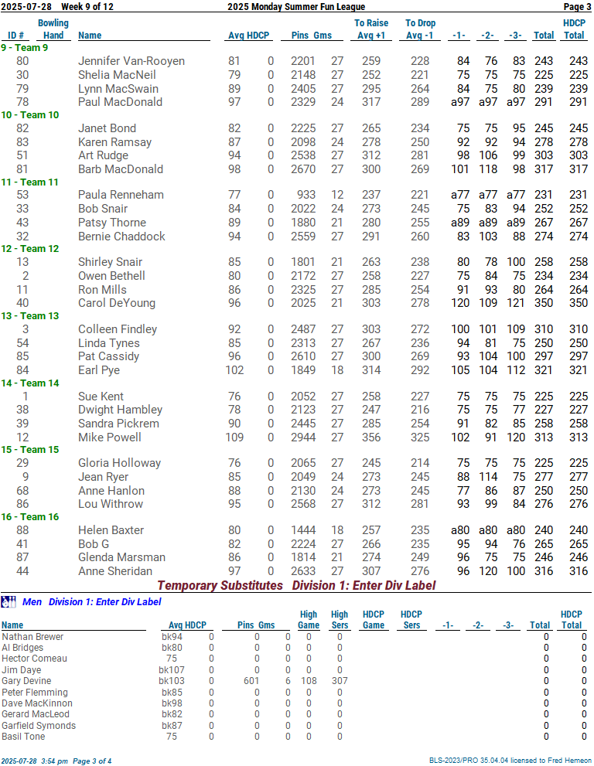Select bowler Jennifer Van-Rooyen
Viewport: 594px width, 766px height.
click(x=131, y=61)
